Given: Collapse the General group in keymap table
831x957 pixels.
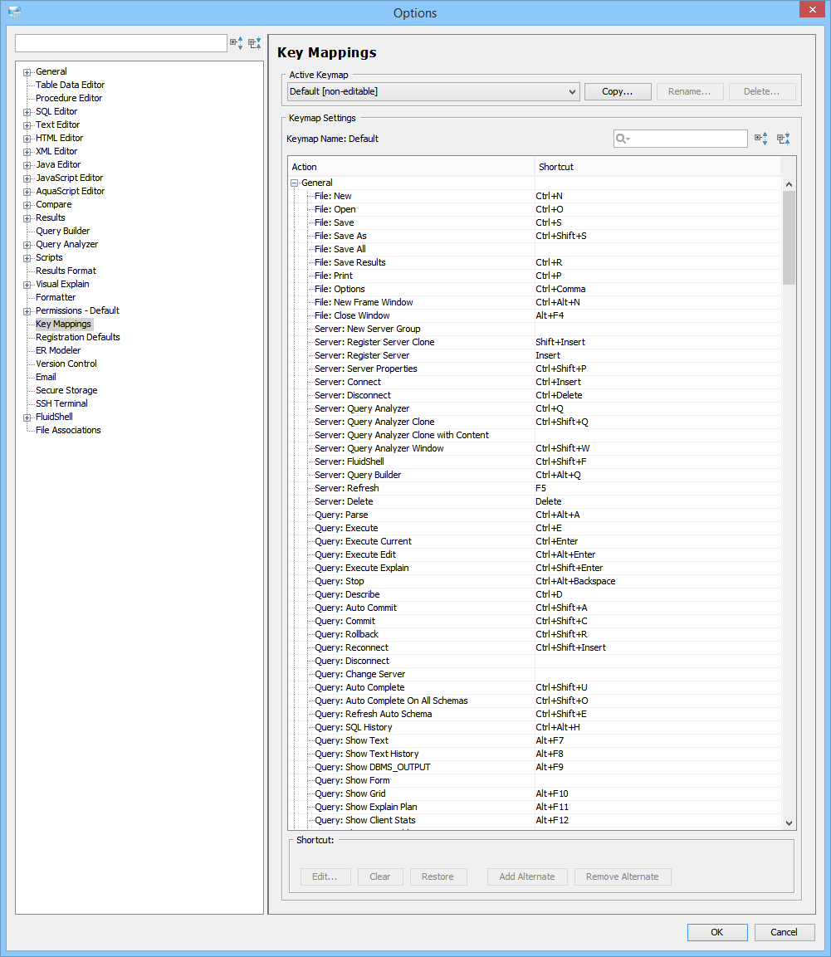Looking at the screenshot, I should (295, 183).
